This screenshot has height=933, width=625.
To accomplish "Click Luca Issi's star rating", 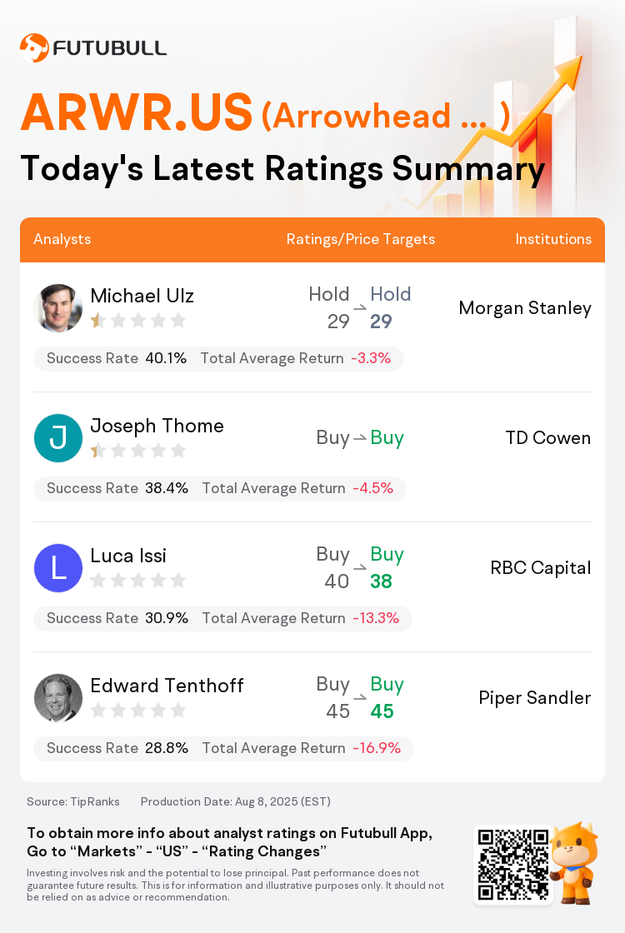I will click(138, 581).
